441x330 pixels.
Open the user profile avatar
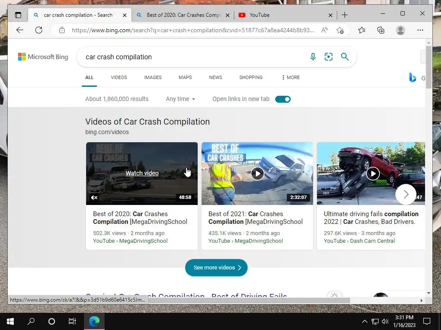pos(400,30)
